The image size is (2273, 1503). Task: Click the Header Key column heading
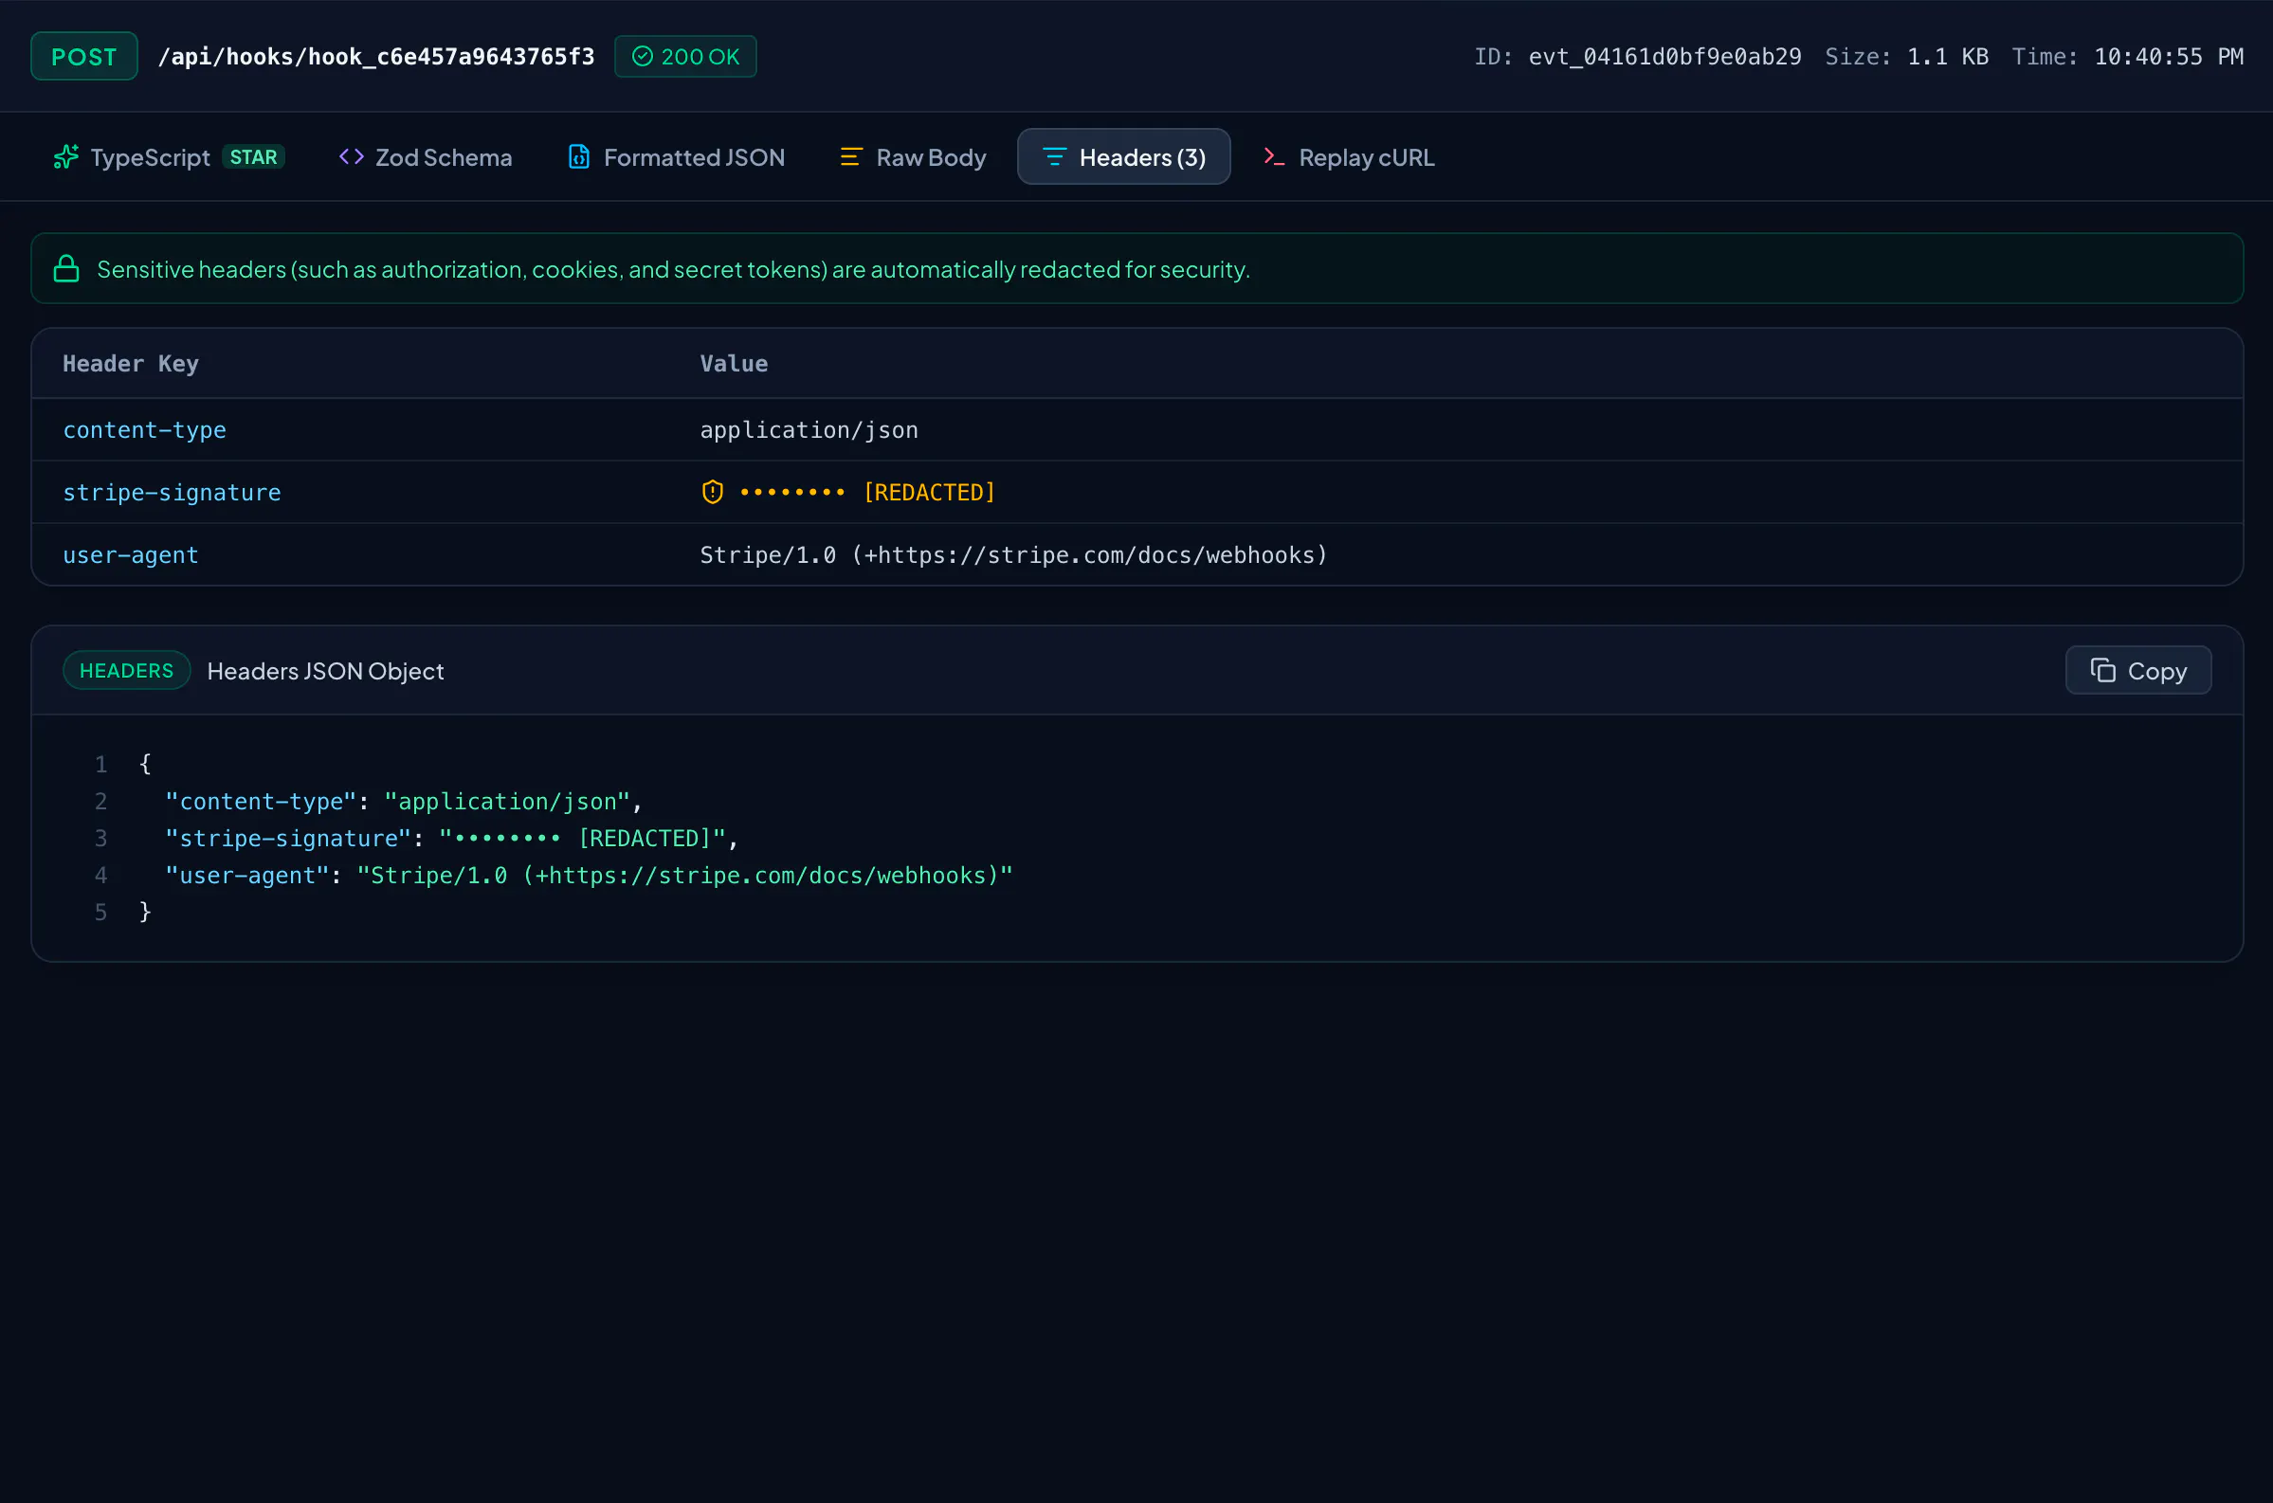[131, 364]
